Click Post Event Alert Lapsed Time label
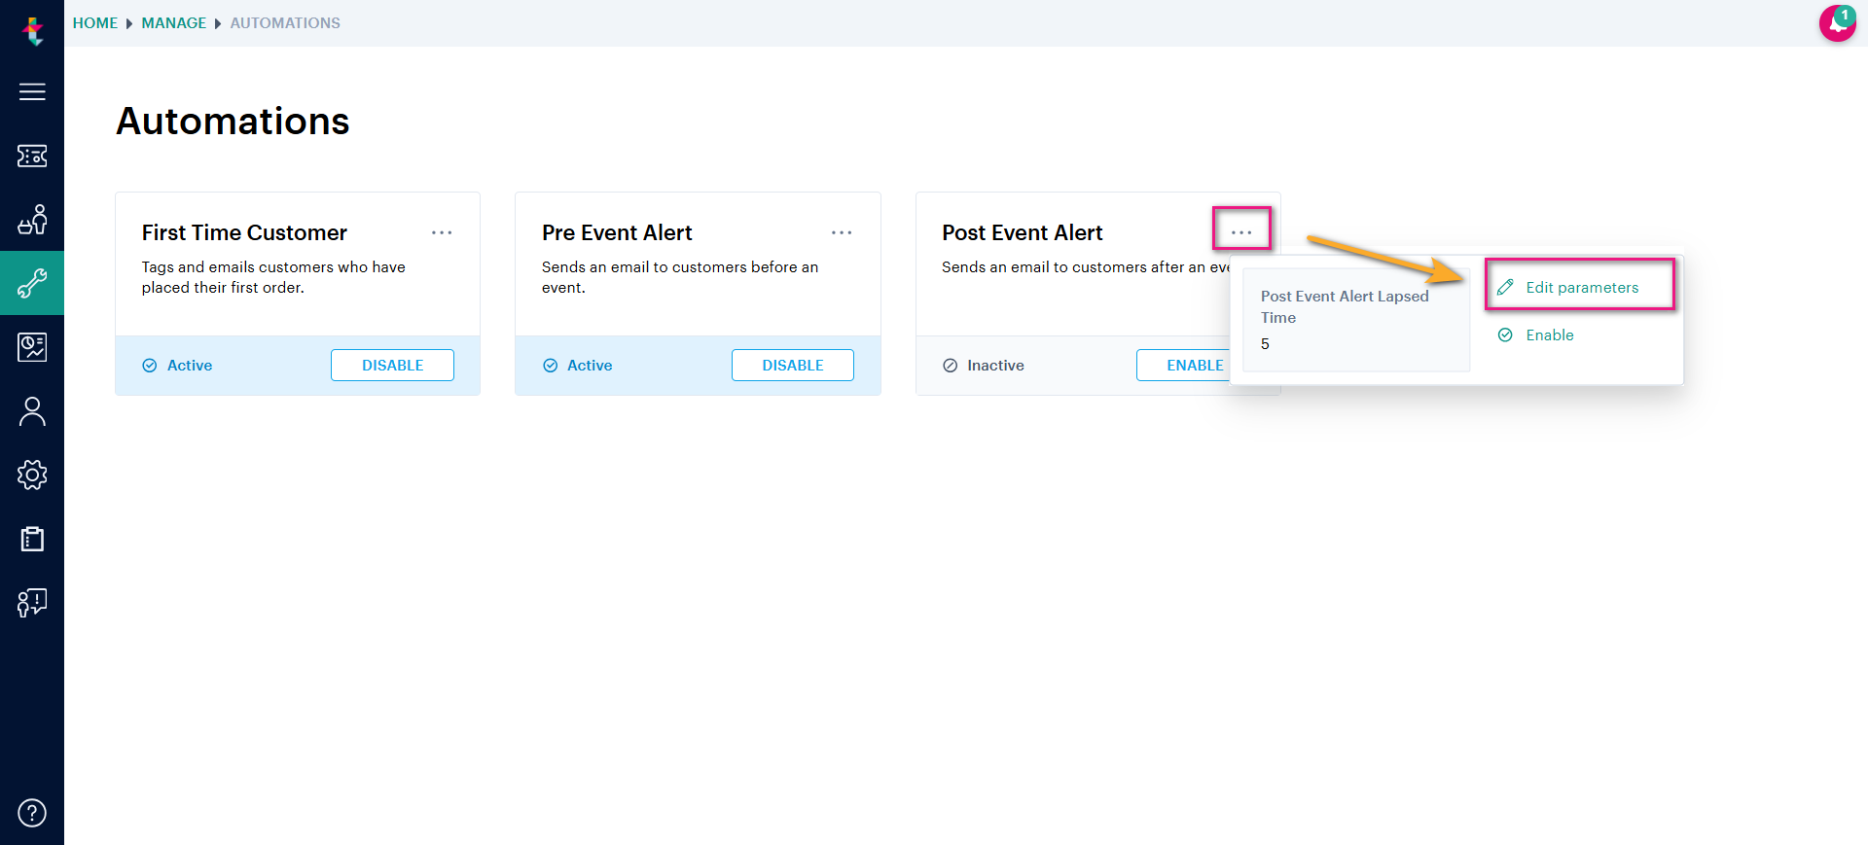 coord(1345,306)
